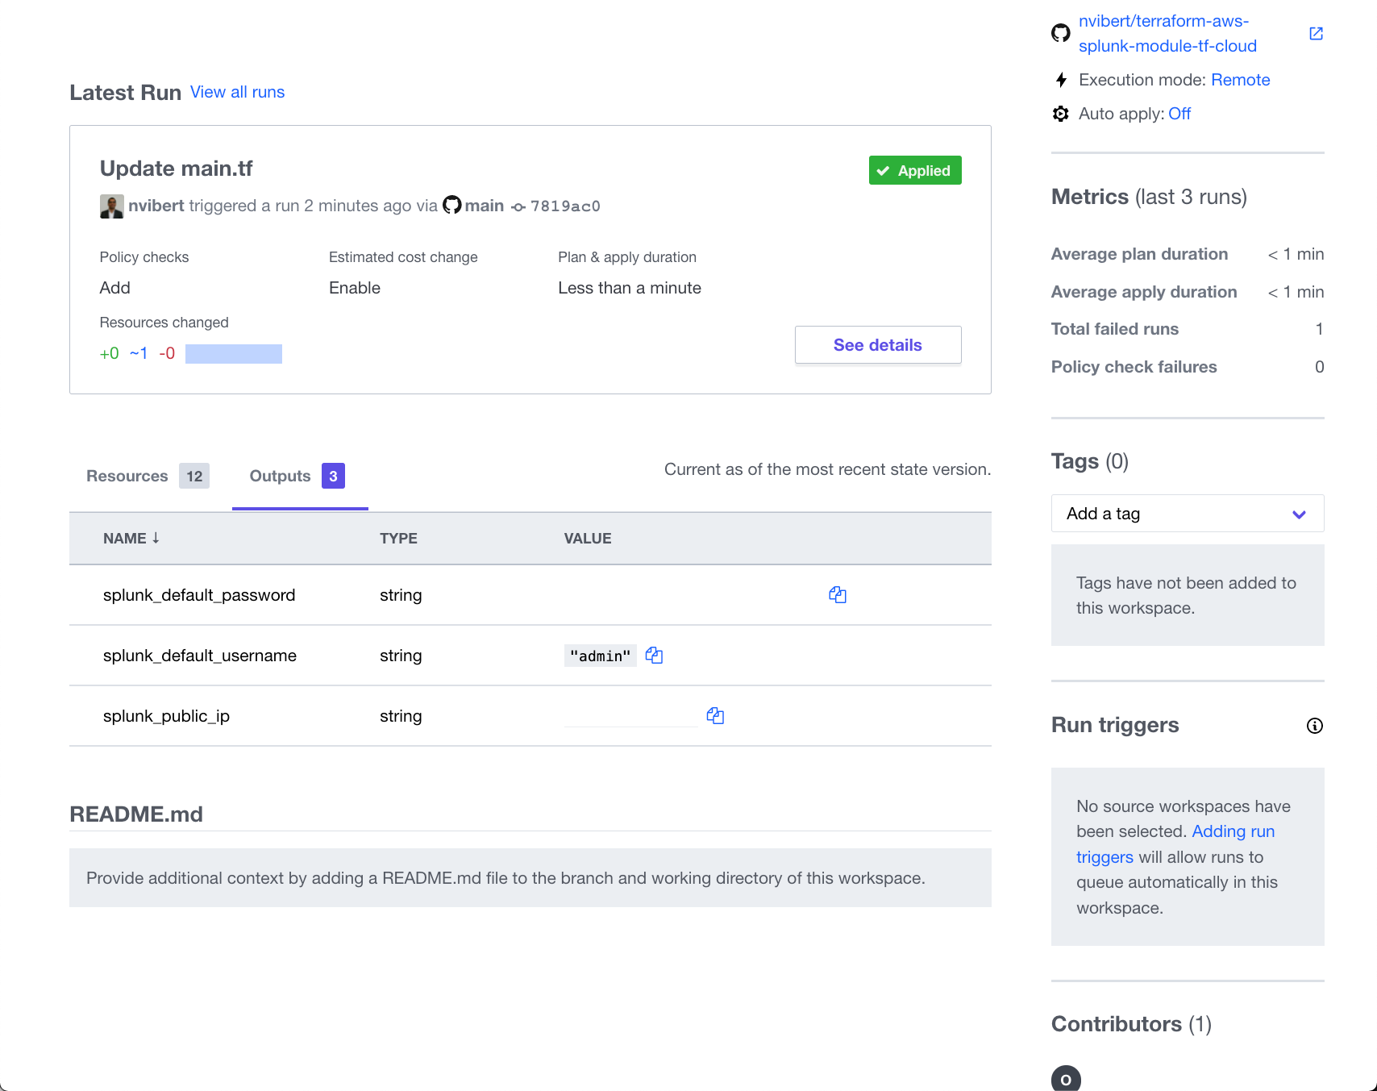Screen dimensions: 1377x1091
Task: Open the View all runs link
Action: pyautogui.click(x=237, y=92)
